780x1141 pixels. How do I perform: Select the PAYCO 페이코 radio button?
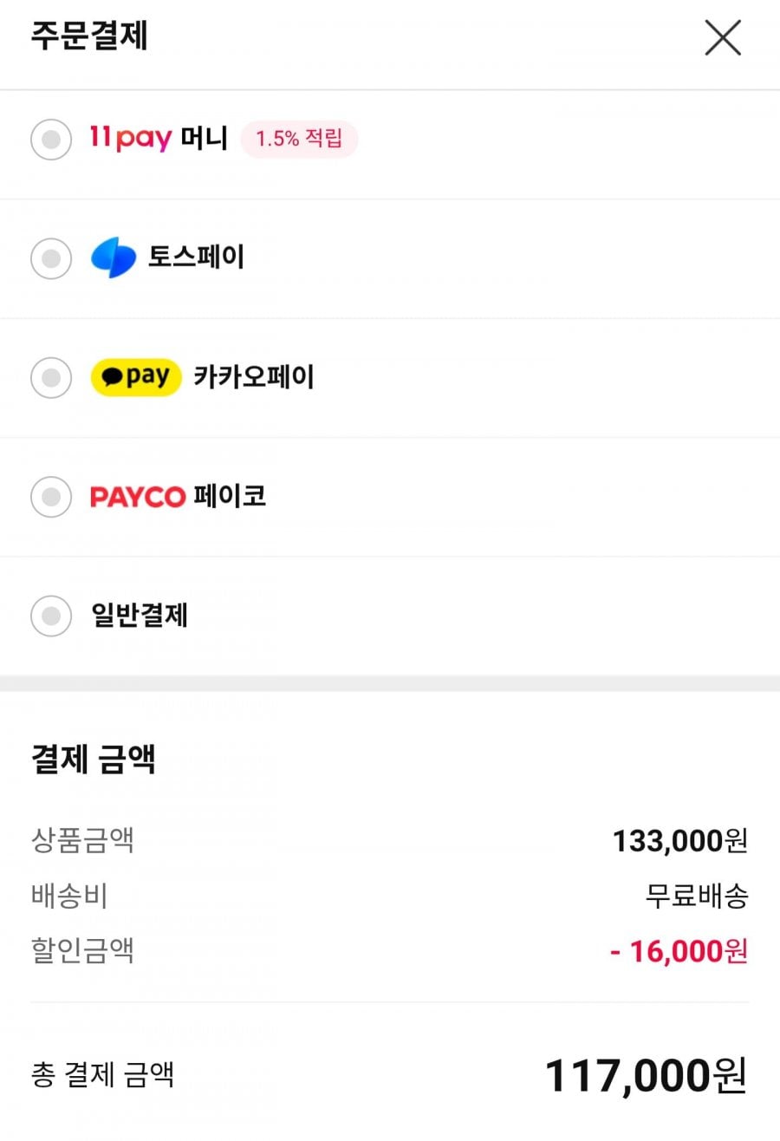(51, 497)
